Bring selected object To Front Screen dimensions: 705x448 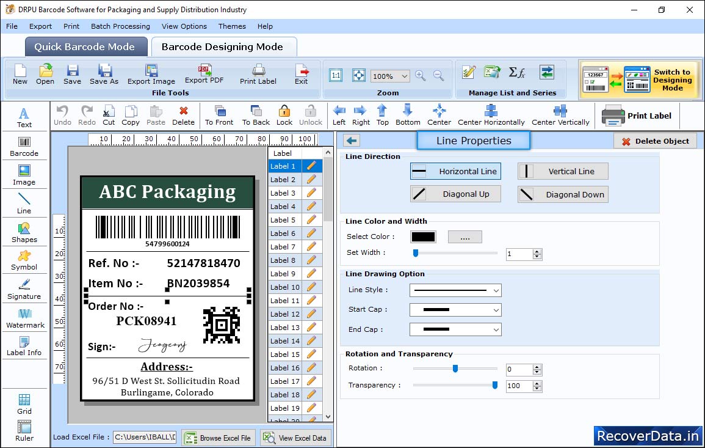[219, 114]
